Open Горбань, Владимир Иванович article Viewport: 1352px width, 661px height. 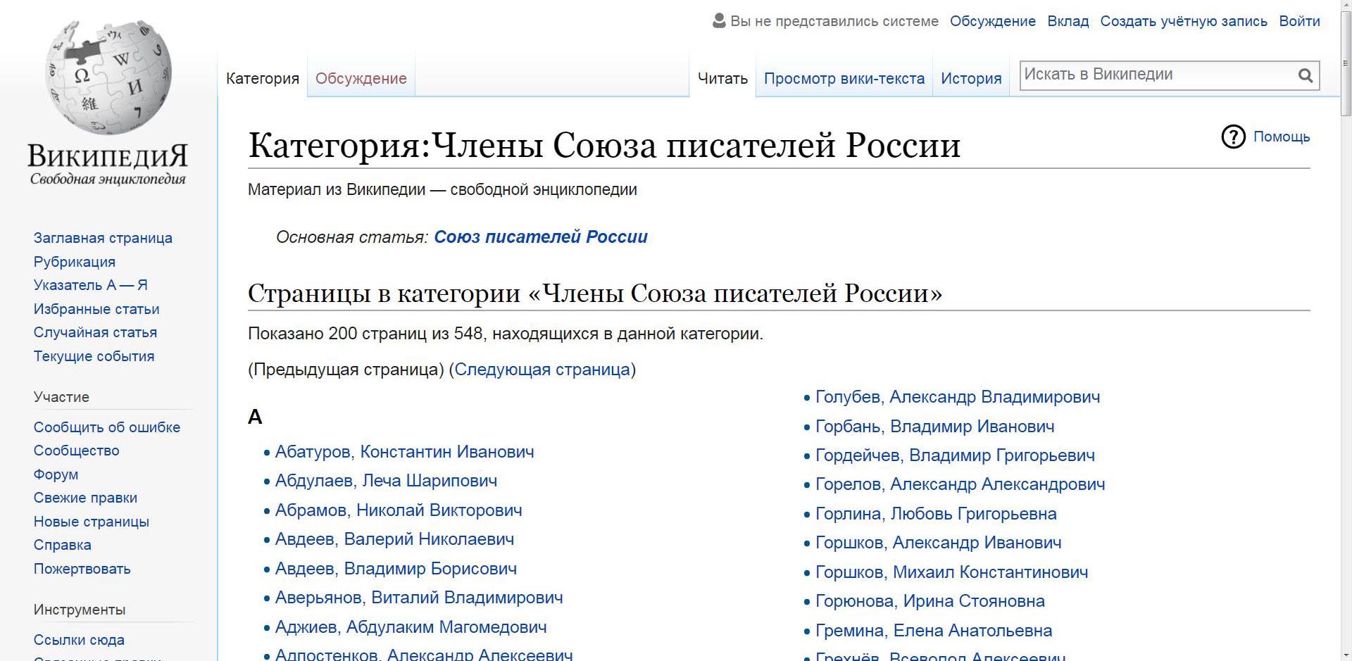click(x=935, y=427)
